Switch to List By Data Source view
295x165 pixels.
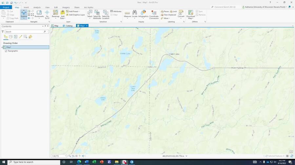10,37
